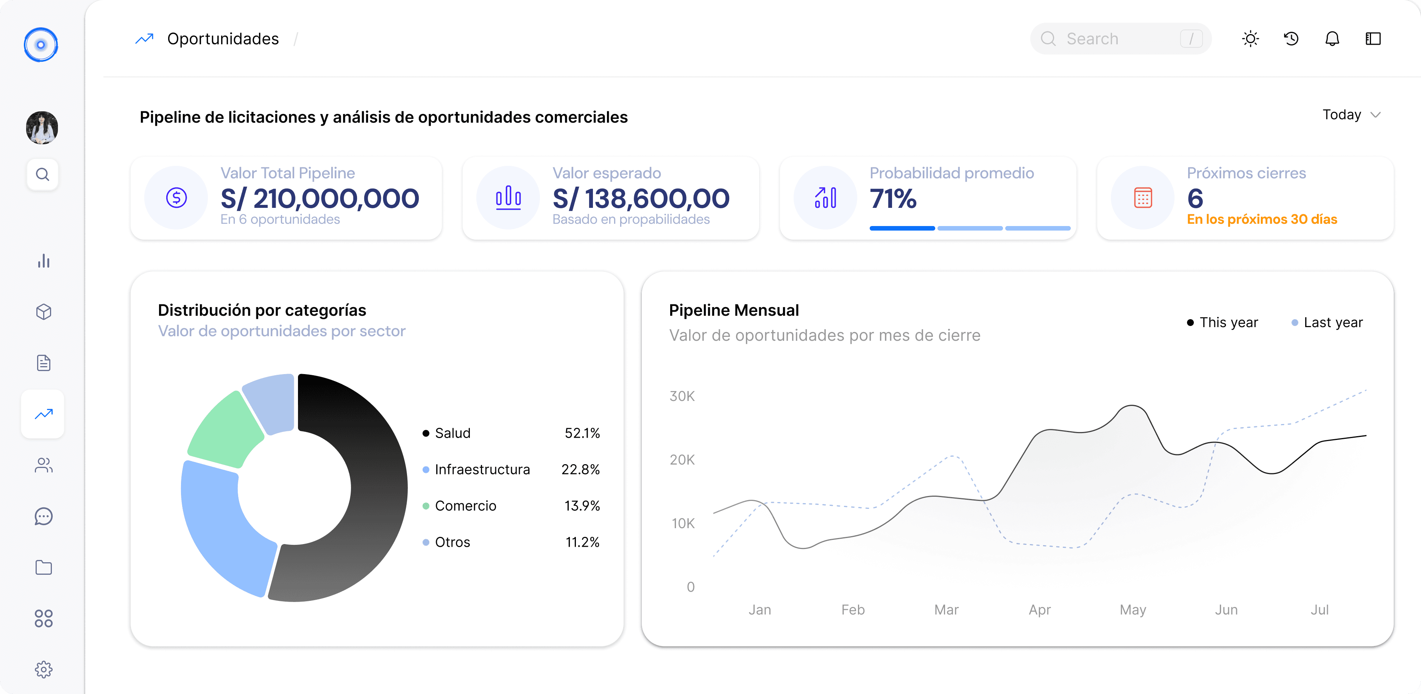
Task: Toggle light/dark theme sun icon
Action: [1250, 39]
